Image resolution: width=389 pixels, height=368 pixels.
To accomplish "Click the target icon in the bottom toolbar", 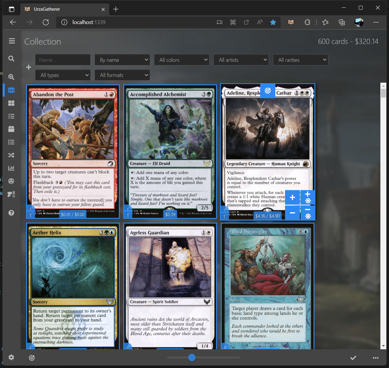I will (32, 358).
